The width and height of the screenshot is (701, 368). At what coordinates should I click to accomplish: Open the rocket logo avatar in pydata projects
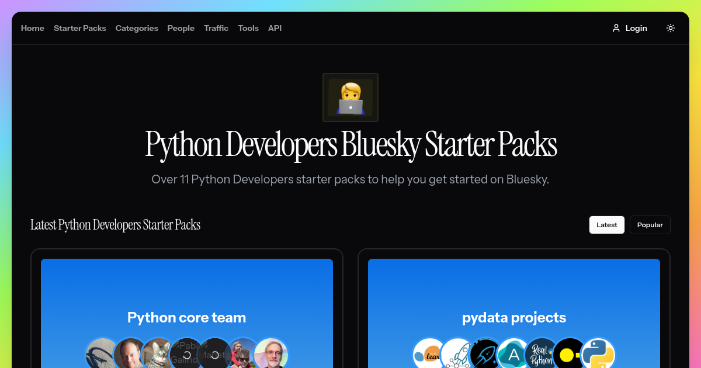click(458, 353)
